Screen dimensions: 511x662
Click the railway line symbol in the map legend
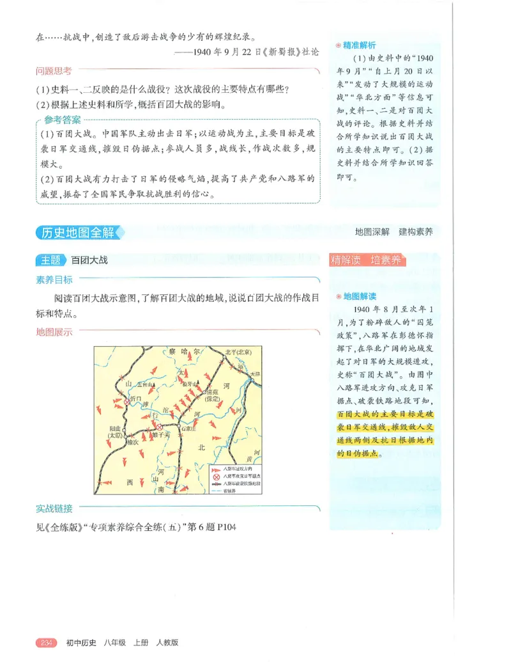(x=217, y=484)
